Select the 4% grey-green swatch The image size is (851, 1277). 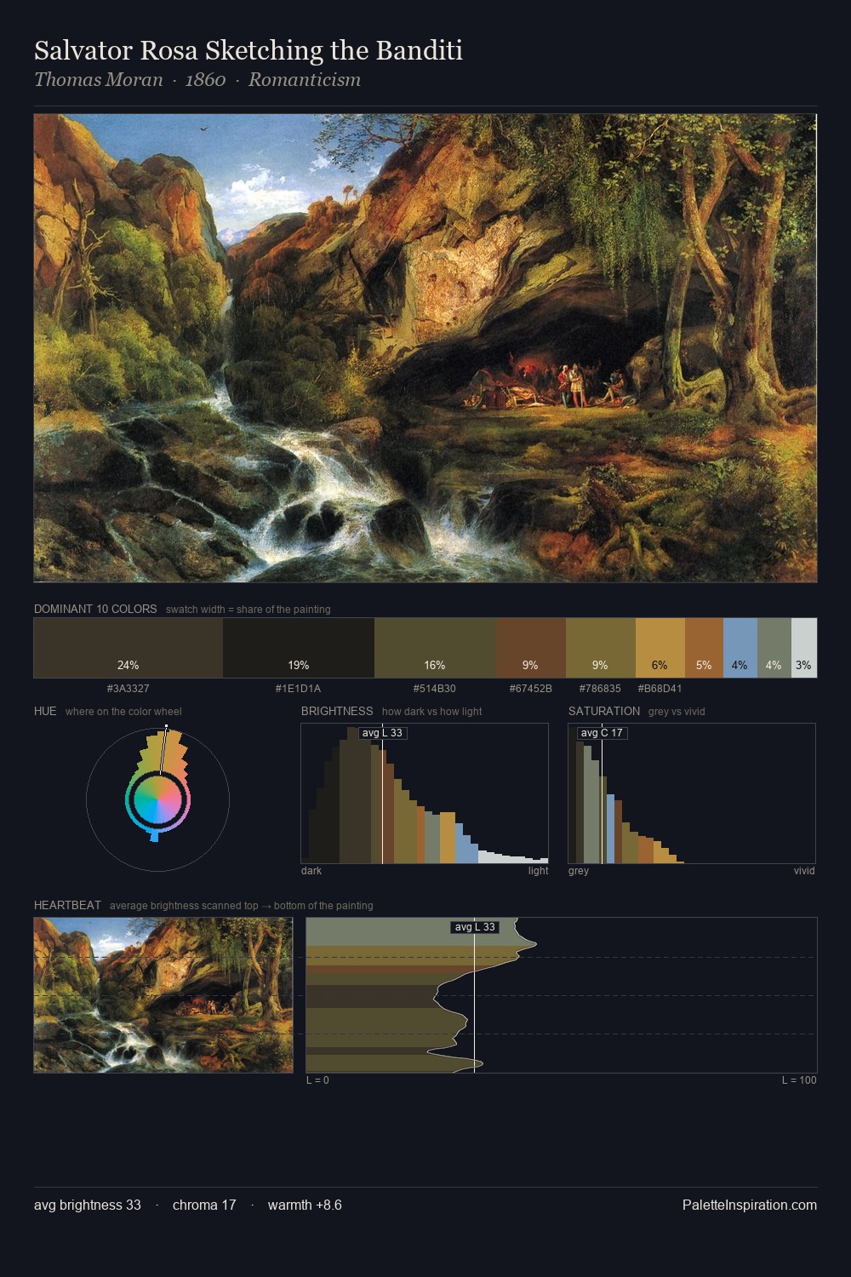pyautogui.click(x=774, y=648)
